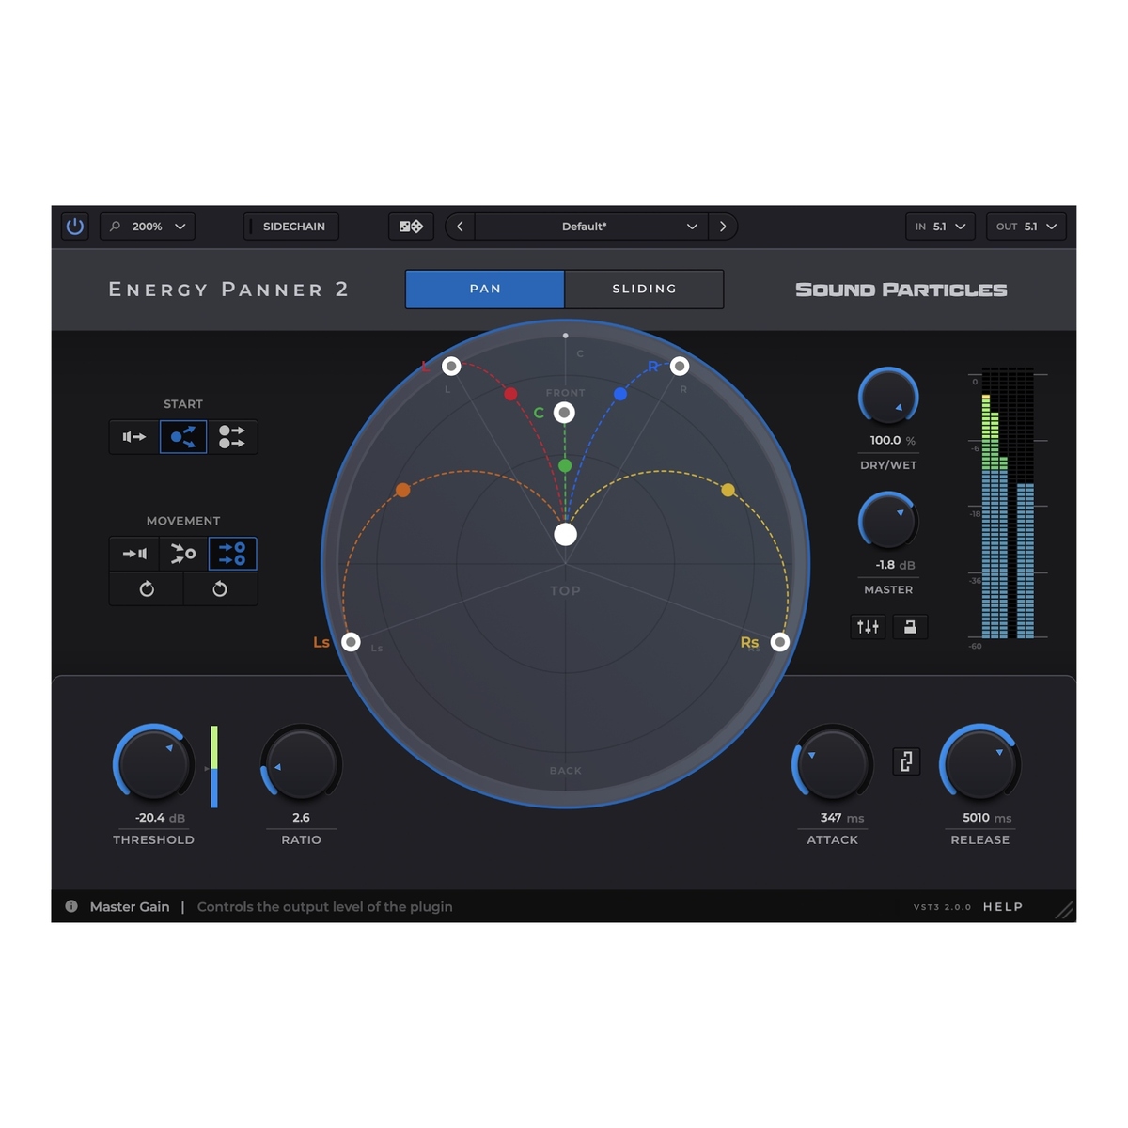
Task: Click the counter-clockwise rotation Movement button
Action: 220,589
